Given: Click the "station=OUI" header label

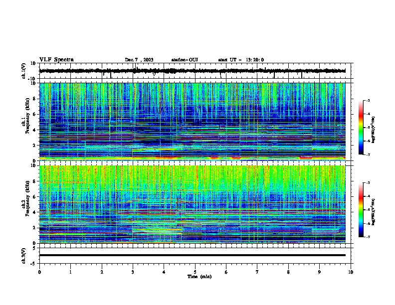Looking at the screenshot, I should tap(185, 60).
